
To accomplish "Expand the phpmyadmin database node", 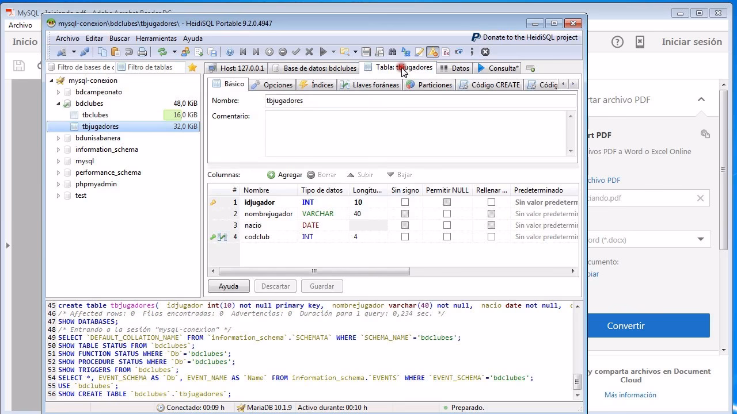I will (58, 184).
